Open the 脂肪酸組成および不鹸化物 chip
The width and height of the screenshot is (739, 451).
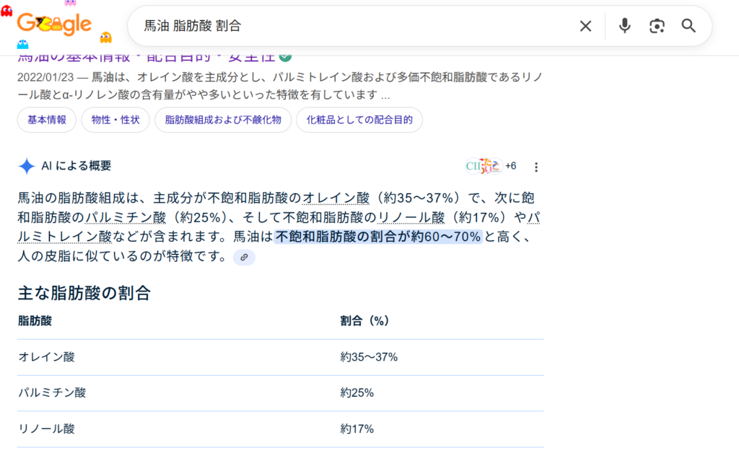point(223,120)
